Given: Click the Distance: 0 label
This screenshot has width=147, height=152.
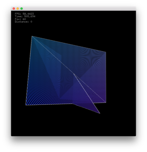Looking at the screenshot, I should coord(23,22).
